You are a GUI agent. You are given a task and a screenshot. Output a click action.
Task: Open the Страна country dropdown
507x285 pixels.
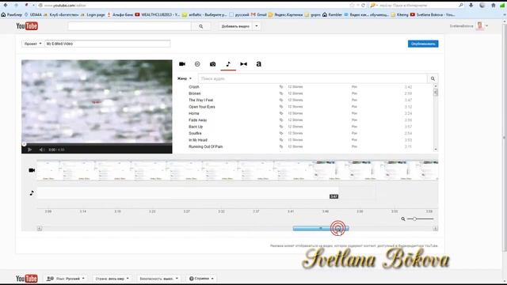(x=112, y=278)
